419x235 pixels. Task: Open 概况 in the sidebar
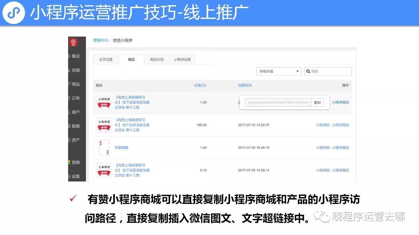point(76,56)
